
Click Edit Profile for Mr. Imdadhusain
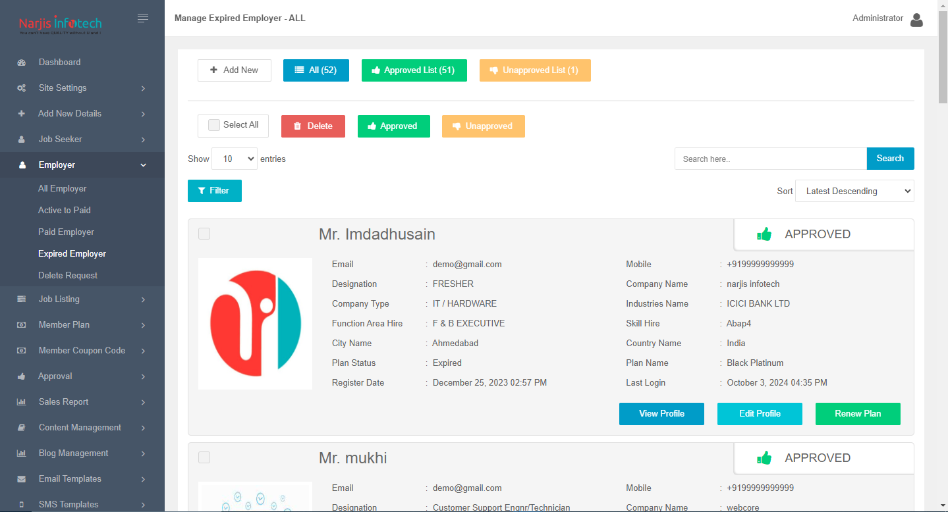760,414
